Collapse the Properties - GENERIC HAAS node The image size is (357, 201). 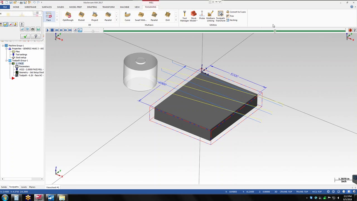(6, 49)
